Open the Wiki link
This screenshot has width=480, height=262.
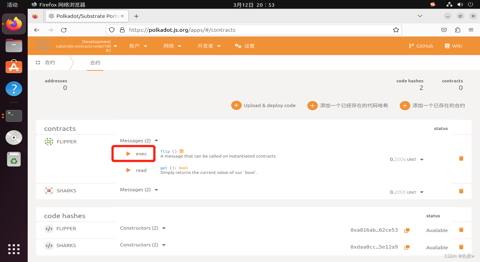point(453,46)
